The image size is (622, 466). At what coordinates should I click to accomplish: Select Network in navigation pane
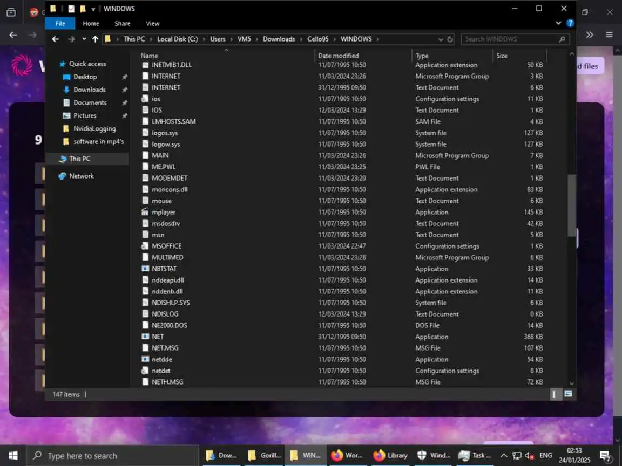pos(82,176)
